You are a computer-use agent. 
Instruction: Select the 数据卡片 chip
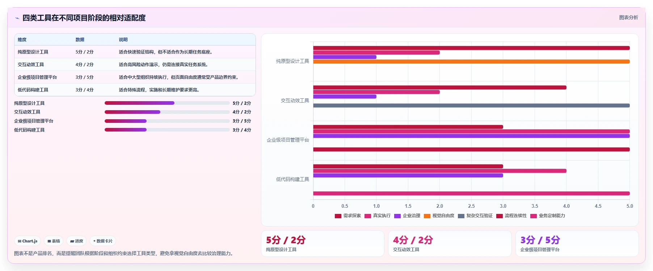[x=103, y=241]
